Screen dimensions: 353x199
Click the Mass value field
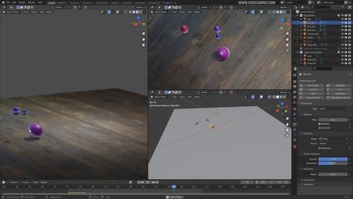click(x=333, y=120)
